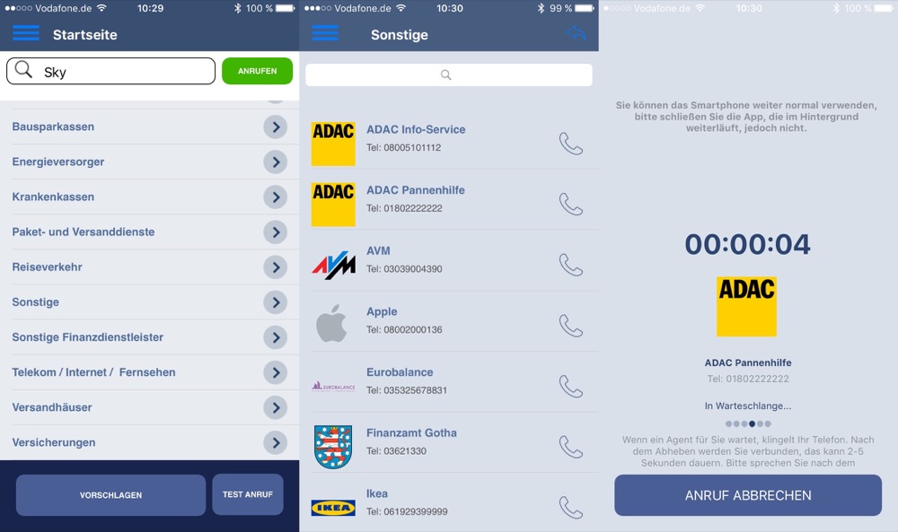Tap phone icon for Eurobalance
Screen dimensions: 898x532
[571, 386]
